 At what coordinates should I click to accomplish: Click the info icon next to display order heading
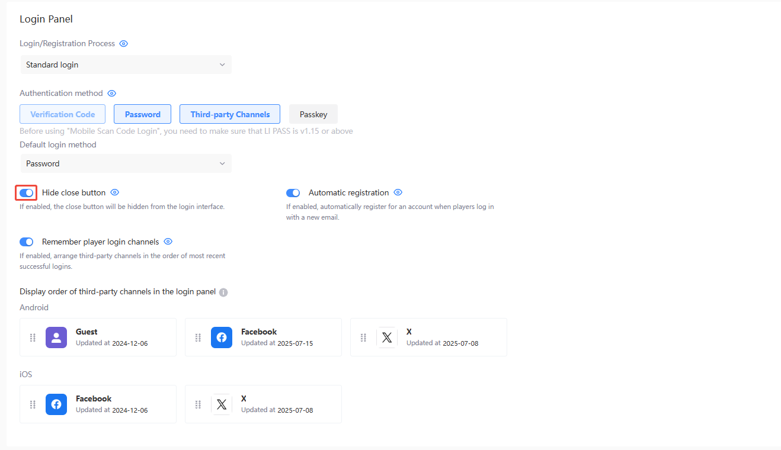point(223,292)
